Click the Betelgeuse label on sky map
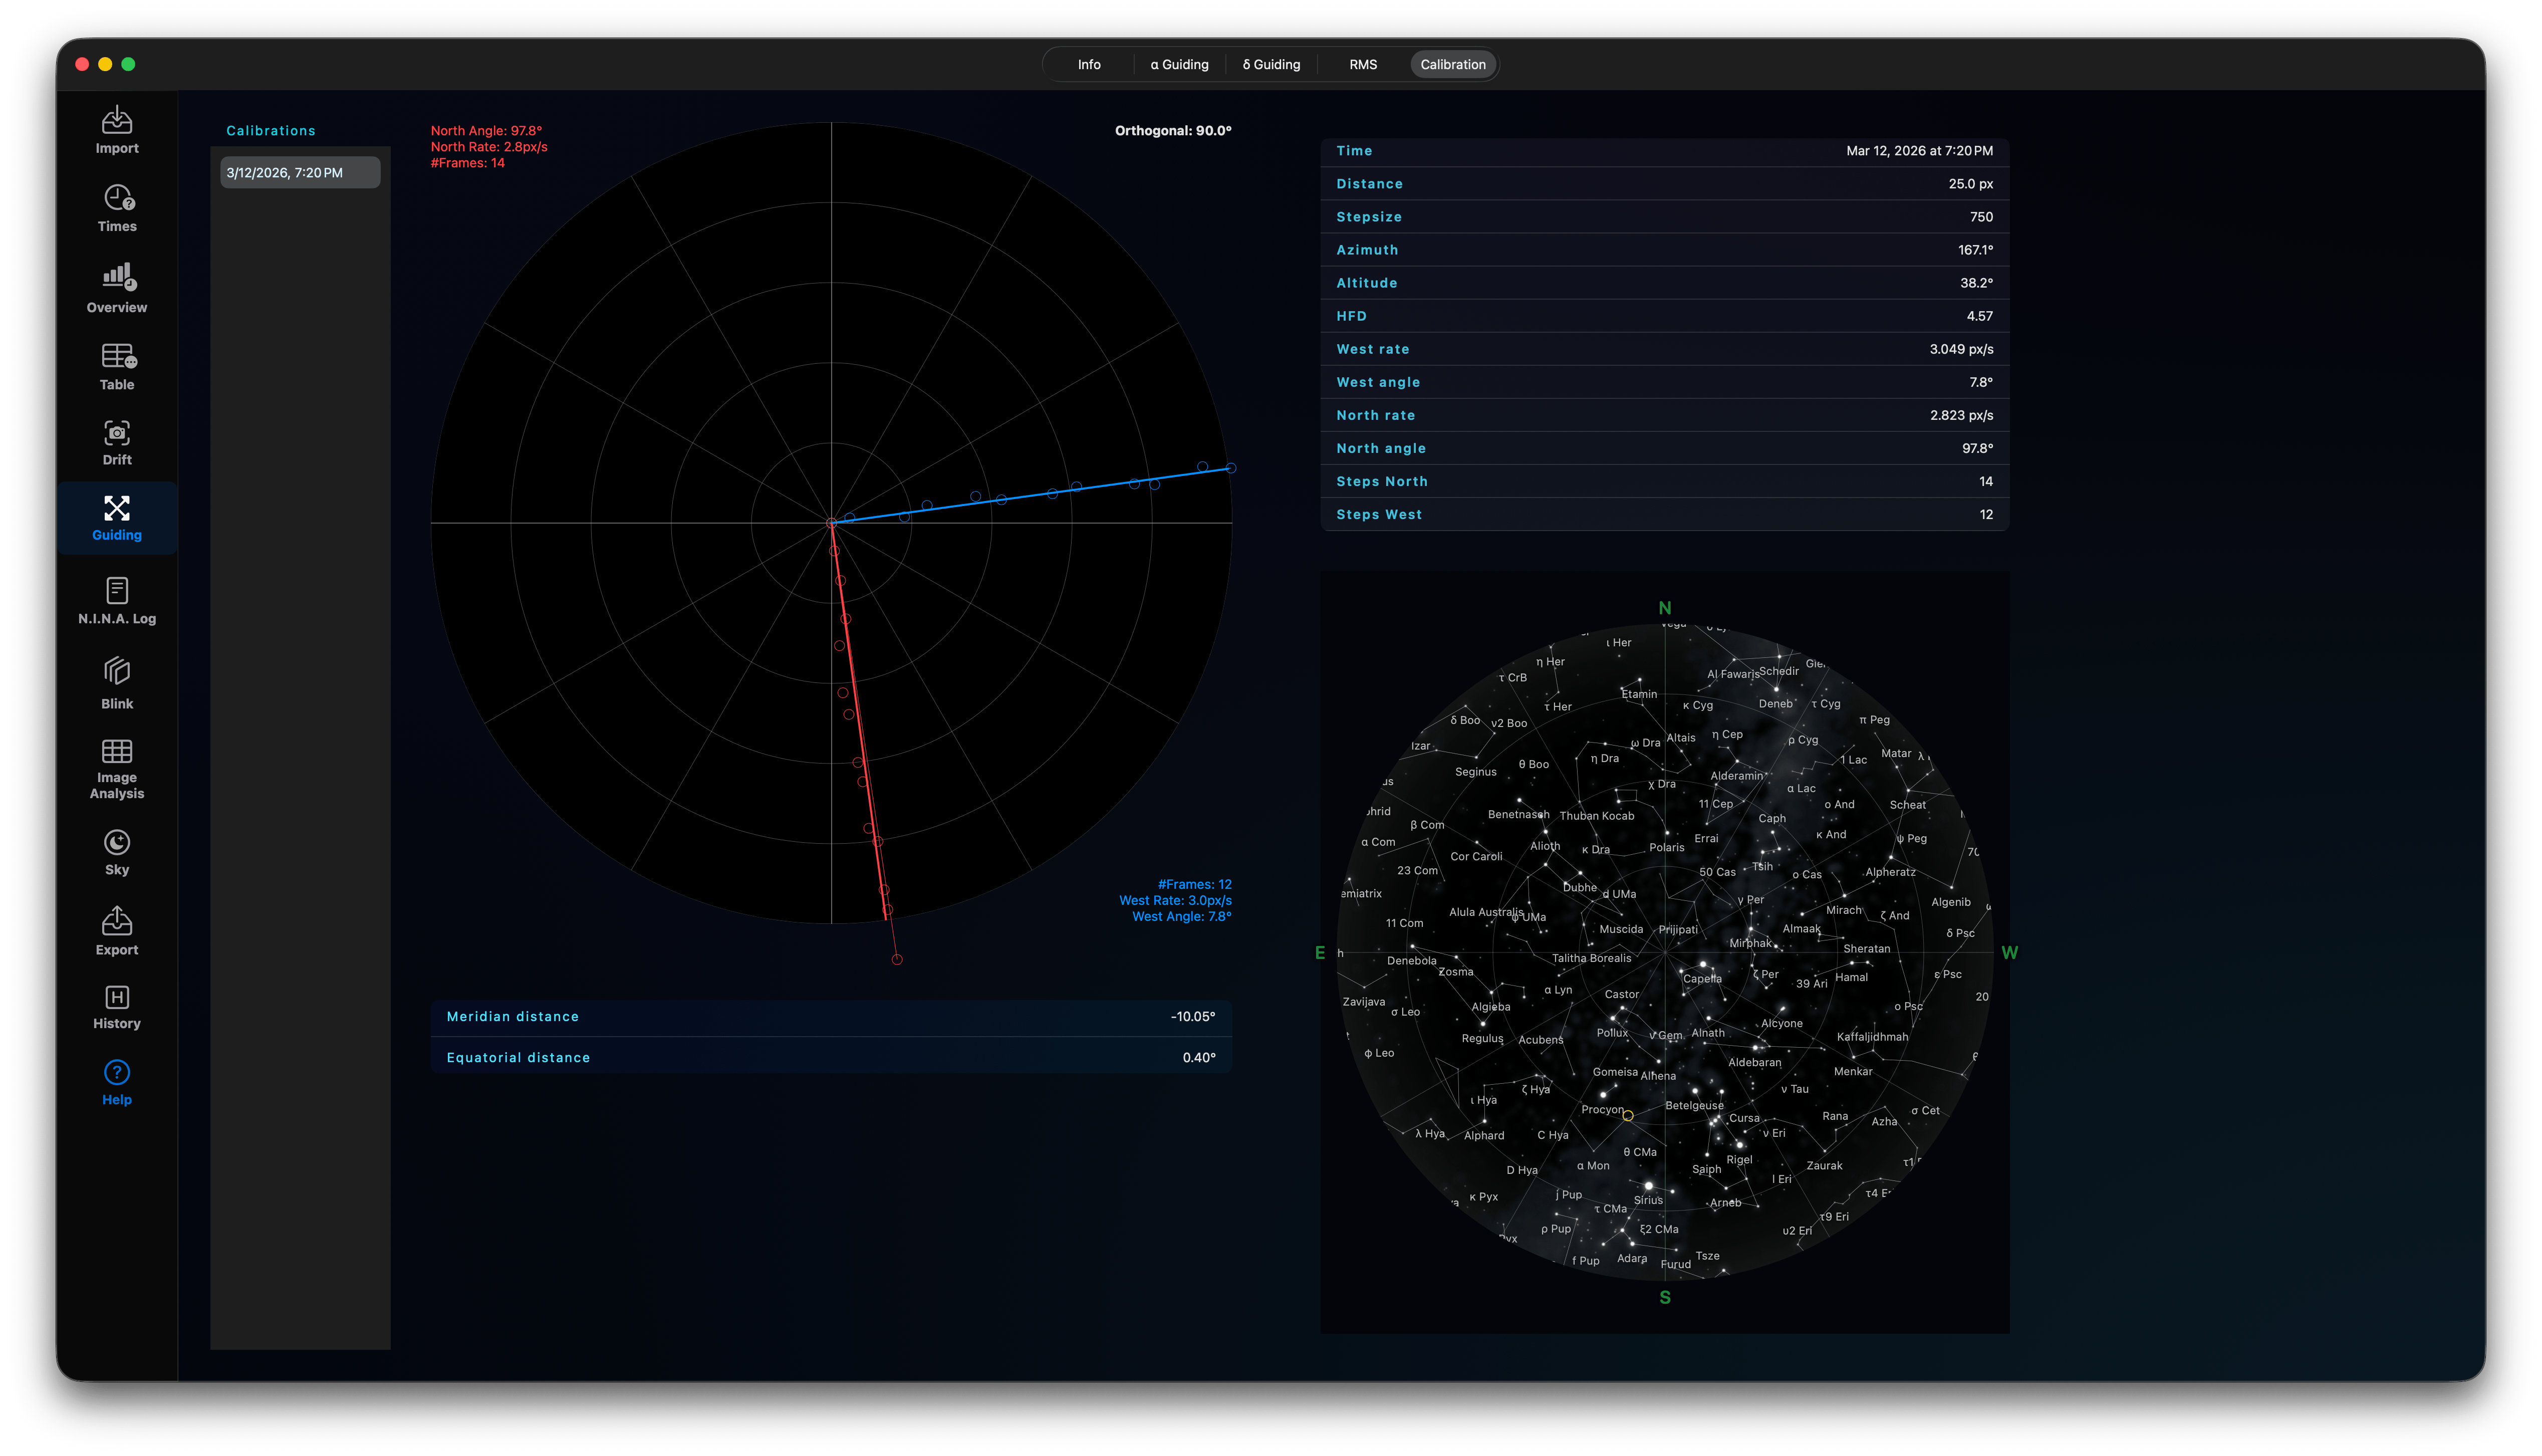The height and width of the screenshot is (1456, 2542). click(x=1693, y=1105)
